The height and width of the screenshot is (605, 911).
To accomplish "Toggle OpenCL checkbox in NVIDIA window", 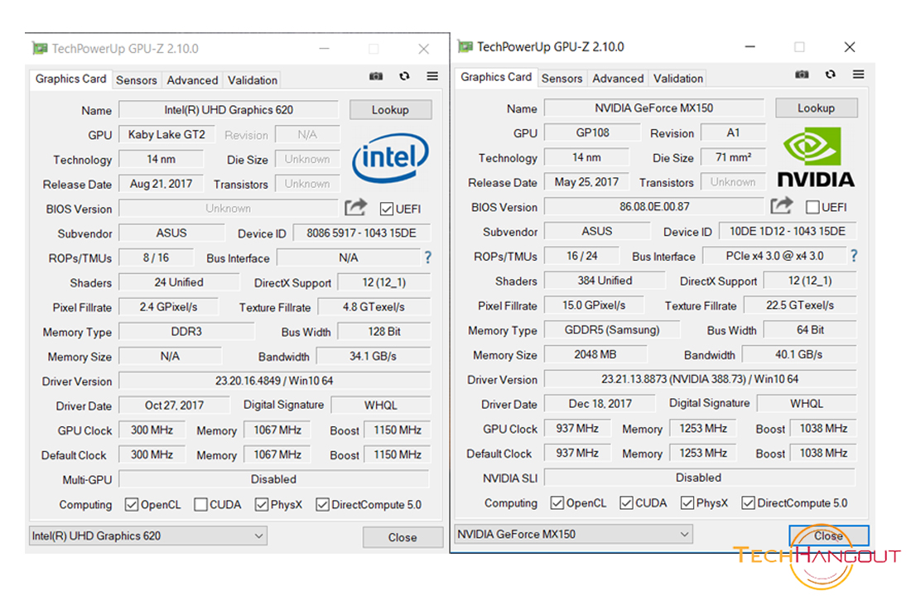I will 557,503.
